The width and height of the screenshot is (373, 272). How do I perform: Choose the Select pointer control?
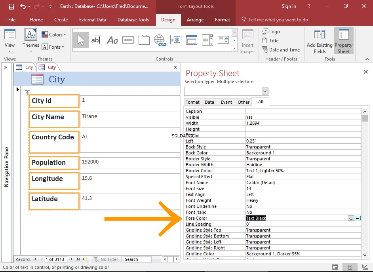pyautogui.click(x=81, y=40)
